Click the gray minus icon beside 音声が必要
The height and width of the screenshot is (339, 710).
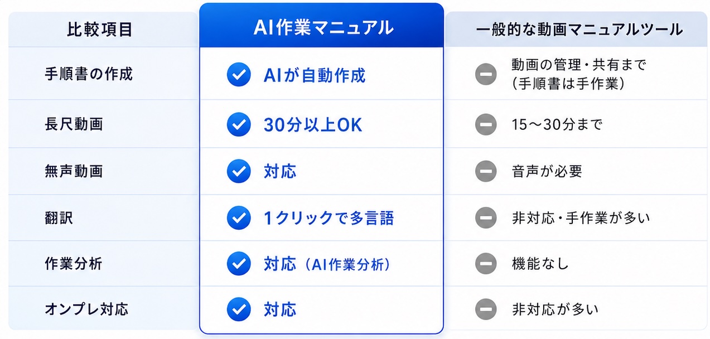click(486, 171)
